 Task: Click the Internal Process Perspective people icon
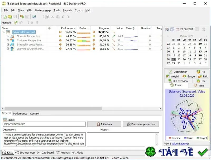(12, 45)
